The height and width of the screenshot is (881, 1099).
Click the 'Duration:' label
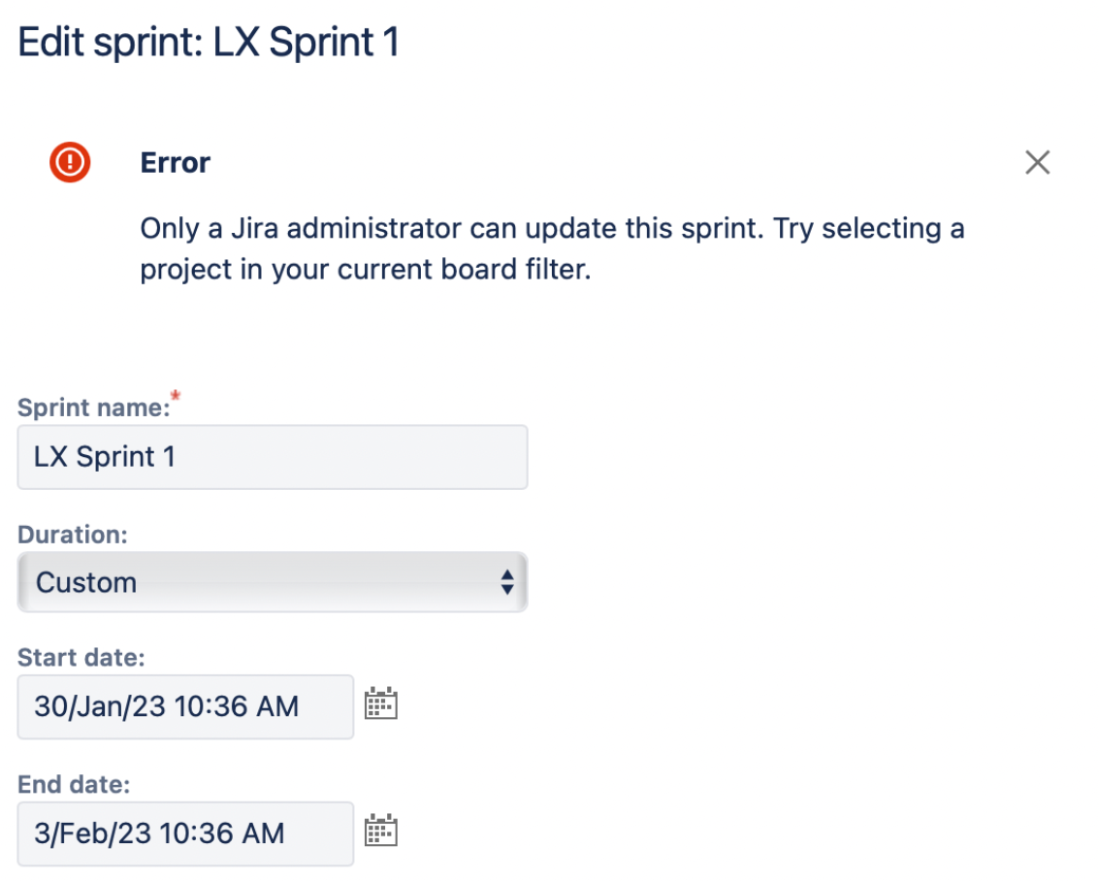pyautogui.click(x=73, y=535)
